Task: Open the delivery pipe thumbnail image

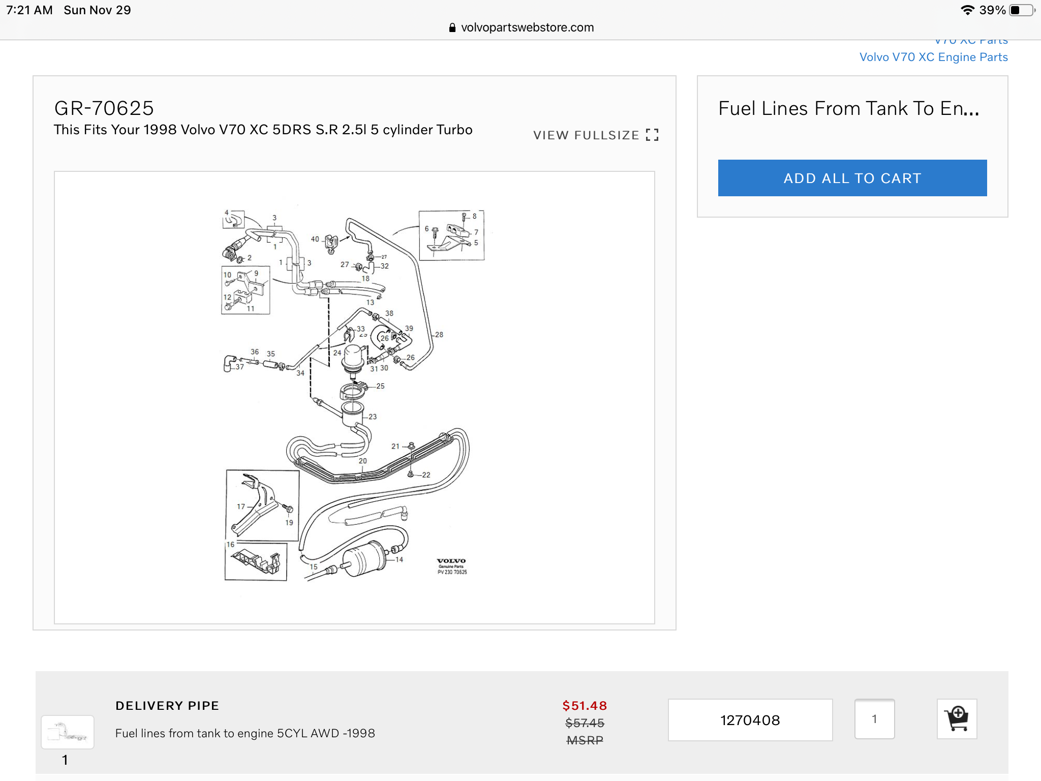Action: [68, 732]
